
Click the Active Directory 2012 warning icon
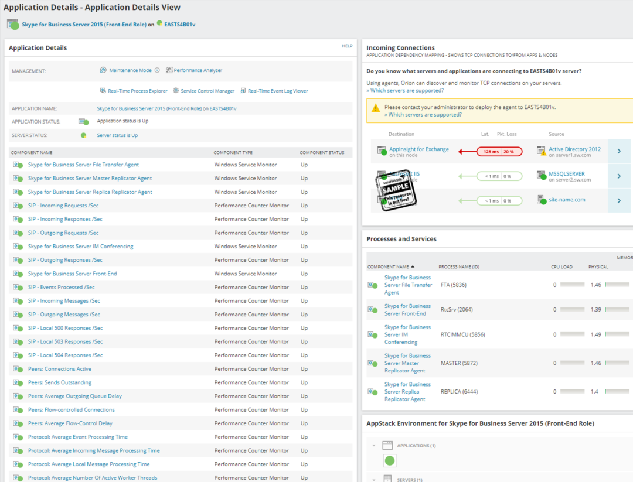click(542, 151)
